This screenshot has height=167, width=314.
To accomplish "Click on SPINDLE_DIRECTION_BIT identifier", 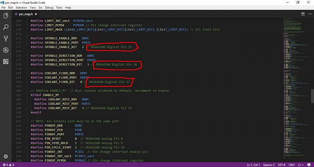I will (64, 64).
